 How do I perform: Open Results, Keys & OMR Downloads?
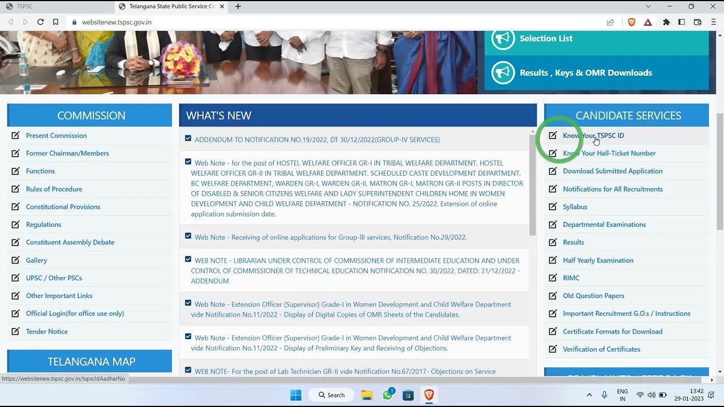coord(586,73)
